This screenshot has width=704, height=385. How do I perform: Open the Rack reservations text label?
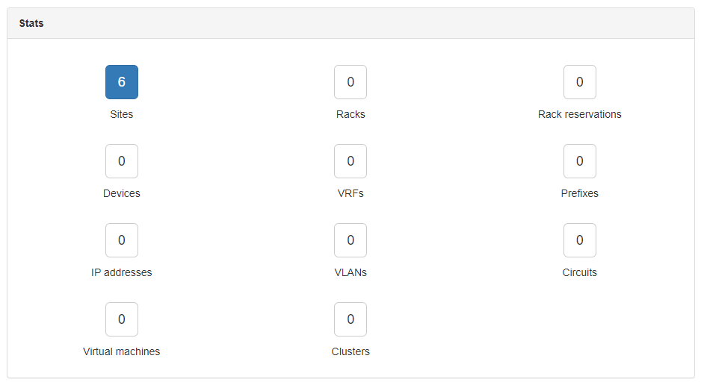point(579,115)
